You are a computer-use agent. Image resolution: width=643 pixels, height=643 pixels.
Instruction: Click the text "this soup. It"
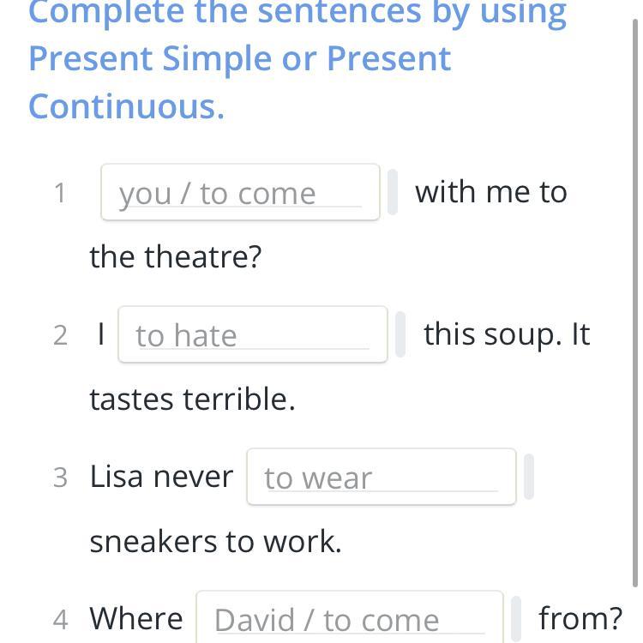507,334
